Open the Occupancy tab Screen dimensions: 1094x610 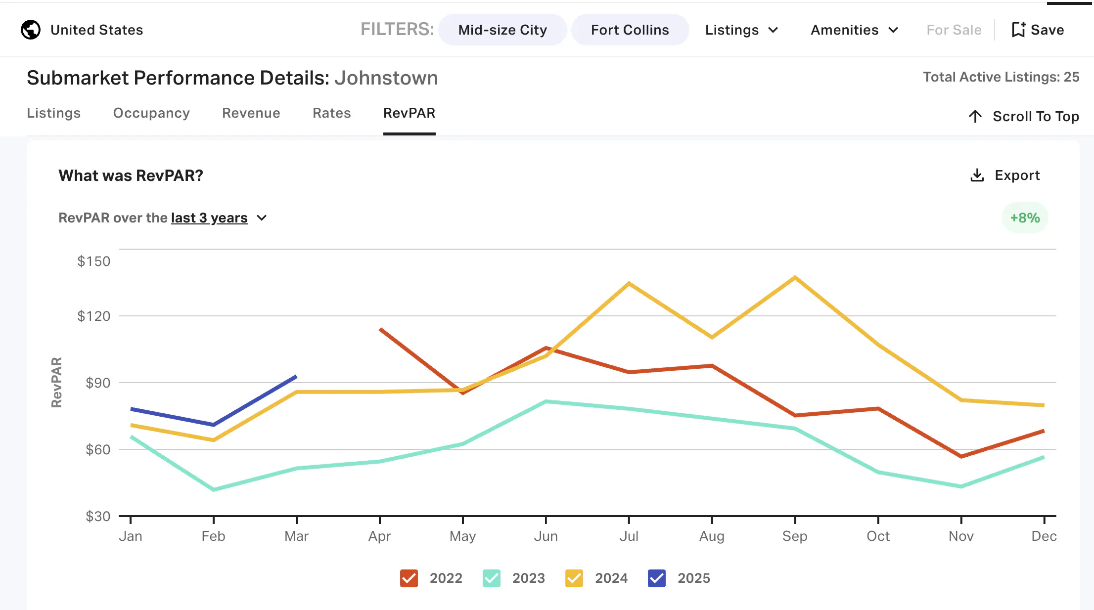[x=151, y=113]
